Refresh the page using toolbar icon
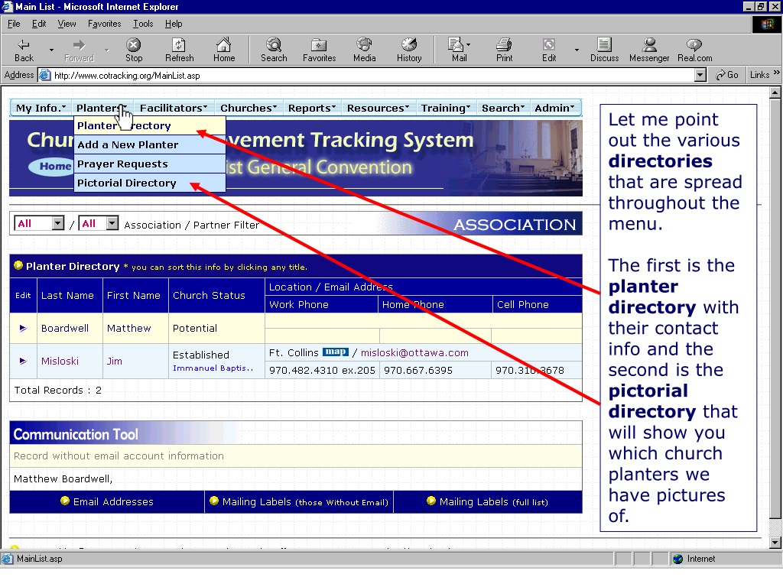The width and height of the screenshot is (783, 587). coord(179,50)
